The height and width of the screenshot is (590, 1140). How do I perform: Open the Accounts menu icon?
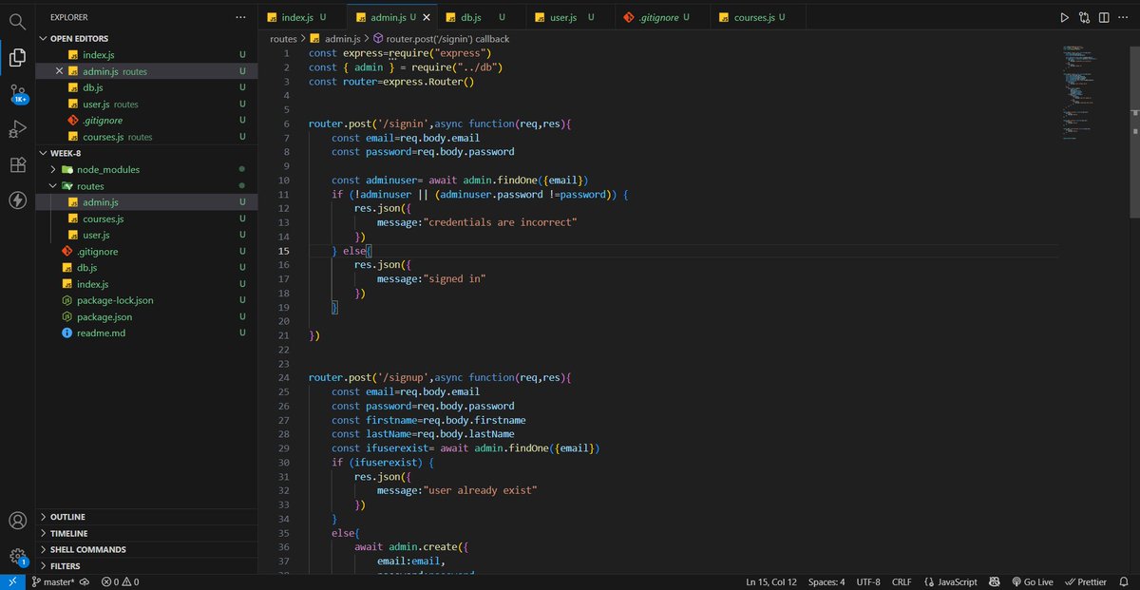(x=17, y=521)
